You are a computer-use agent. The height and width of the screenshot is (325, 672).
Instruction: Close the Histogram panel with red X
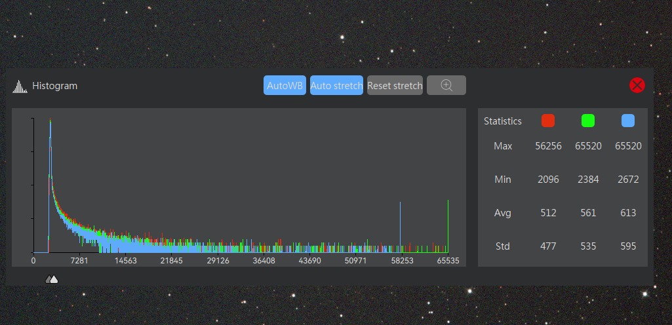(x=637, y=85)
